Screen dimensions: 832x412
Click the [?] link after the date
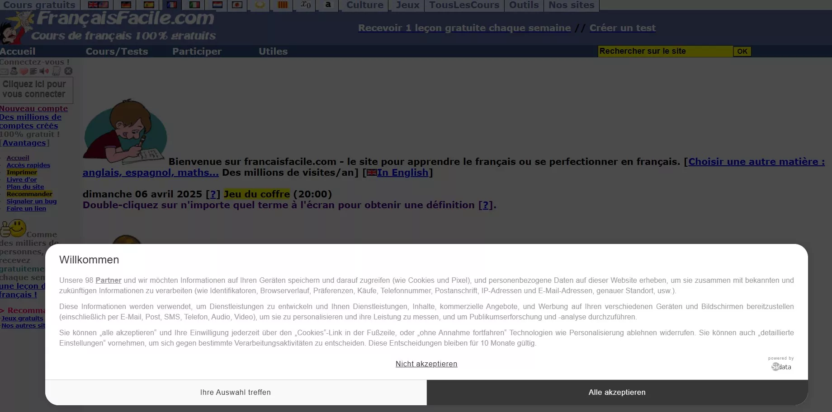(x=213, y=194)
